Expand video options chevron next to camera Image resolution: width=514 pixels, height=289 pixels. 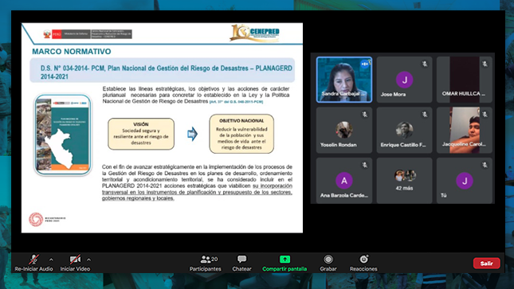[x=88, y=260]
